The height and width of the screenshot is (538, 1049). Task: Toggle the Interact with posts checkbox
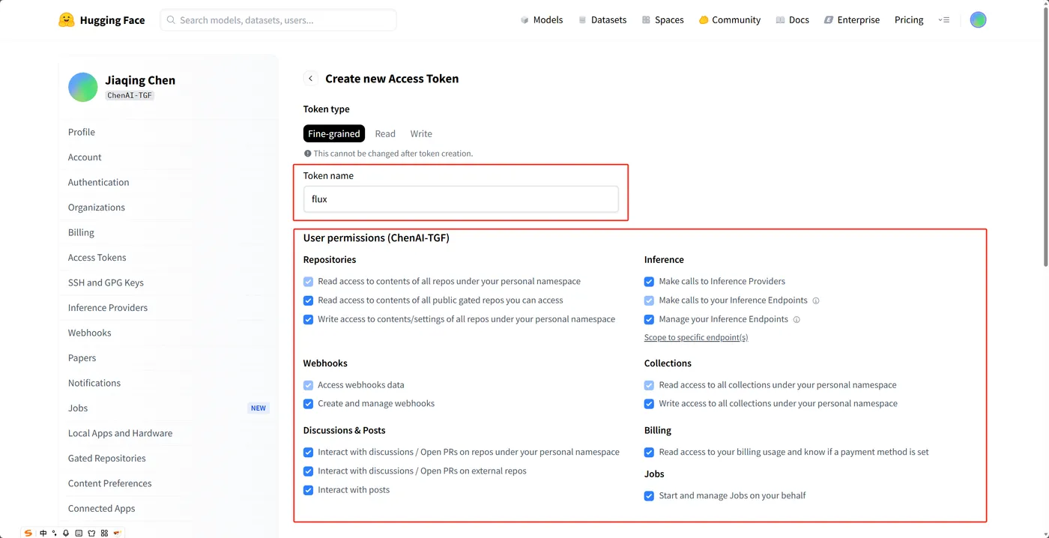coord(308,490)
